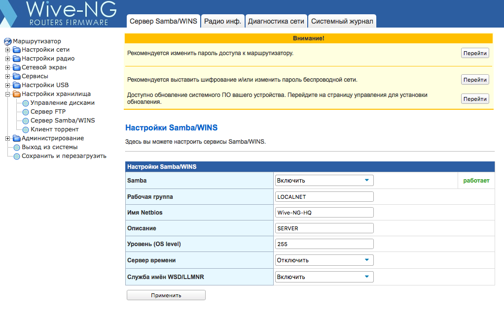Click the circle icon beside Выход из системы
This screenshot has height=313, width=504.
(17, 148)
